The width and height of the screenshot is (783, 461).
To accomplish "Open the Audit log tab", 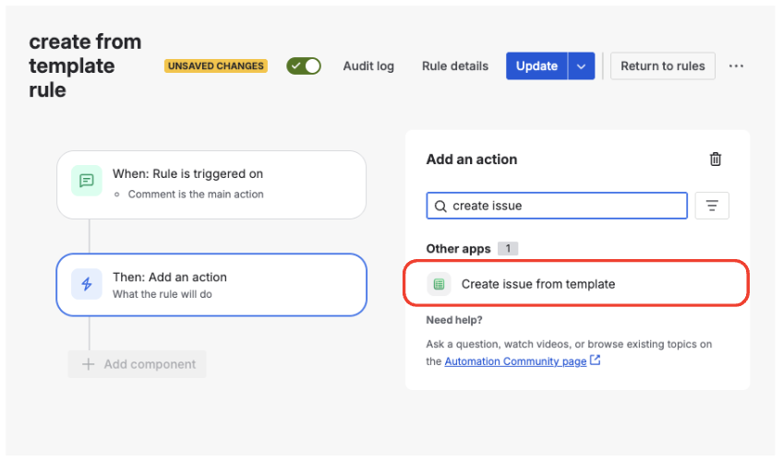I will pos(368,66).
